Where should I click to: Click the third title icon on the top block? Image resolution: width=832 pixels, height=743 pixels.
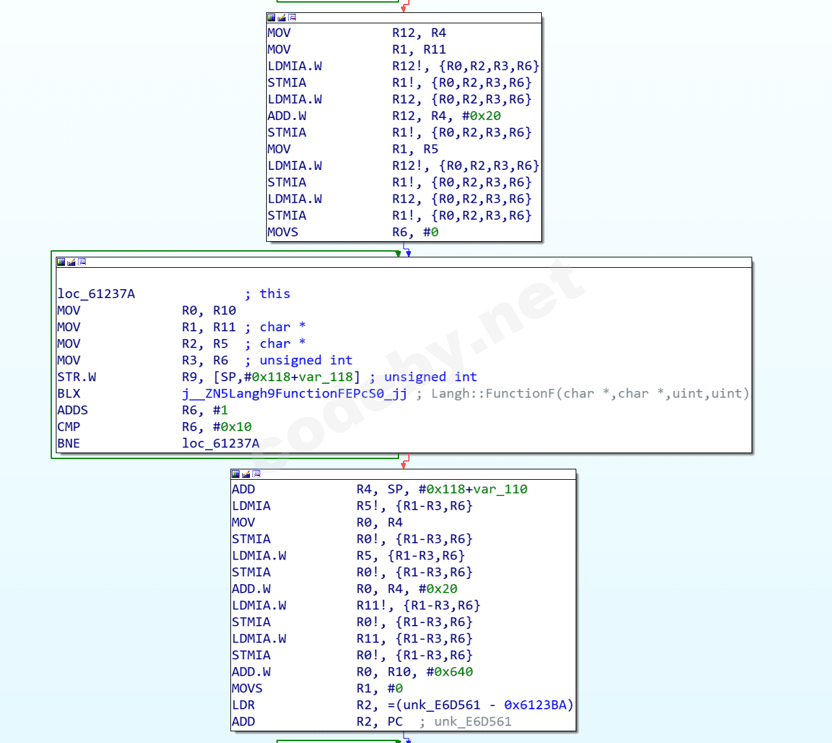click(292, 18)
